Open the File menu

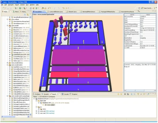pos(2,5)
